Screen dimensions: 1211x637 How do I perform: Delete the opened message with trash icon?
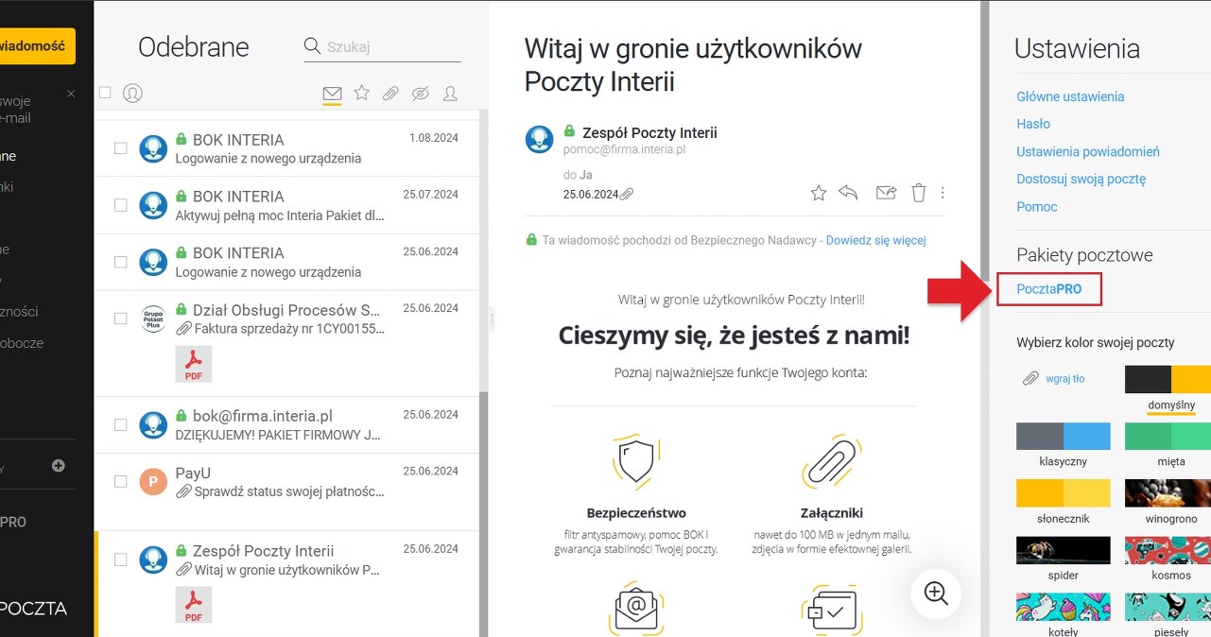[918, 194]
